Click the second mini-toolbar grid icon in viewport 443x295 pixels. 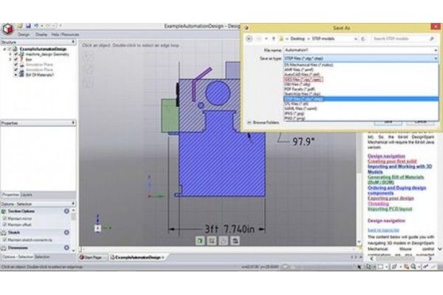coord(212,240)
